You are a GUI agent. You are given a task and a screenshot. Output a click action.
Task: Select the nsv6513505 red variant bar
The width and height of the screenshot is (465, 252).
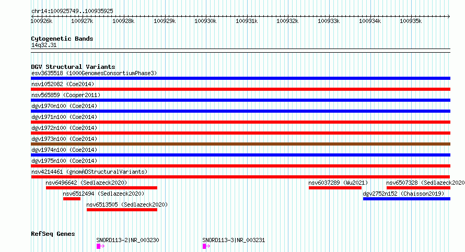(122, 210)
